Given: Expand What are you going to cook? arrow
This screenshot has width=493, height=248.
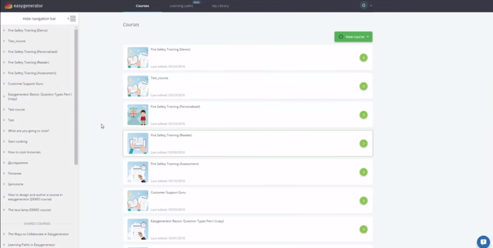Looking at the screenshot, I should pos(4,131).
